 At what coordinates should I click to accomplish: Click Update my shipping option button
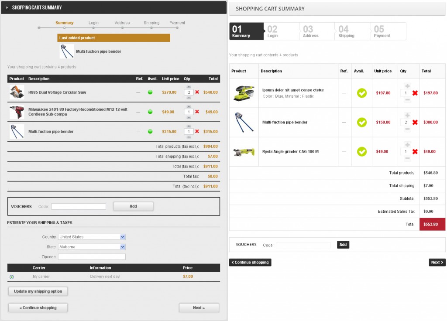point(38,291)
